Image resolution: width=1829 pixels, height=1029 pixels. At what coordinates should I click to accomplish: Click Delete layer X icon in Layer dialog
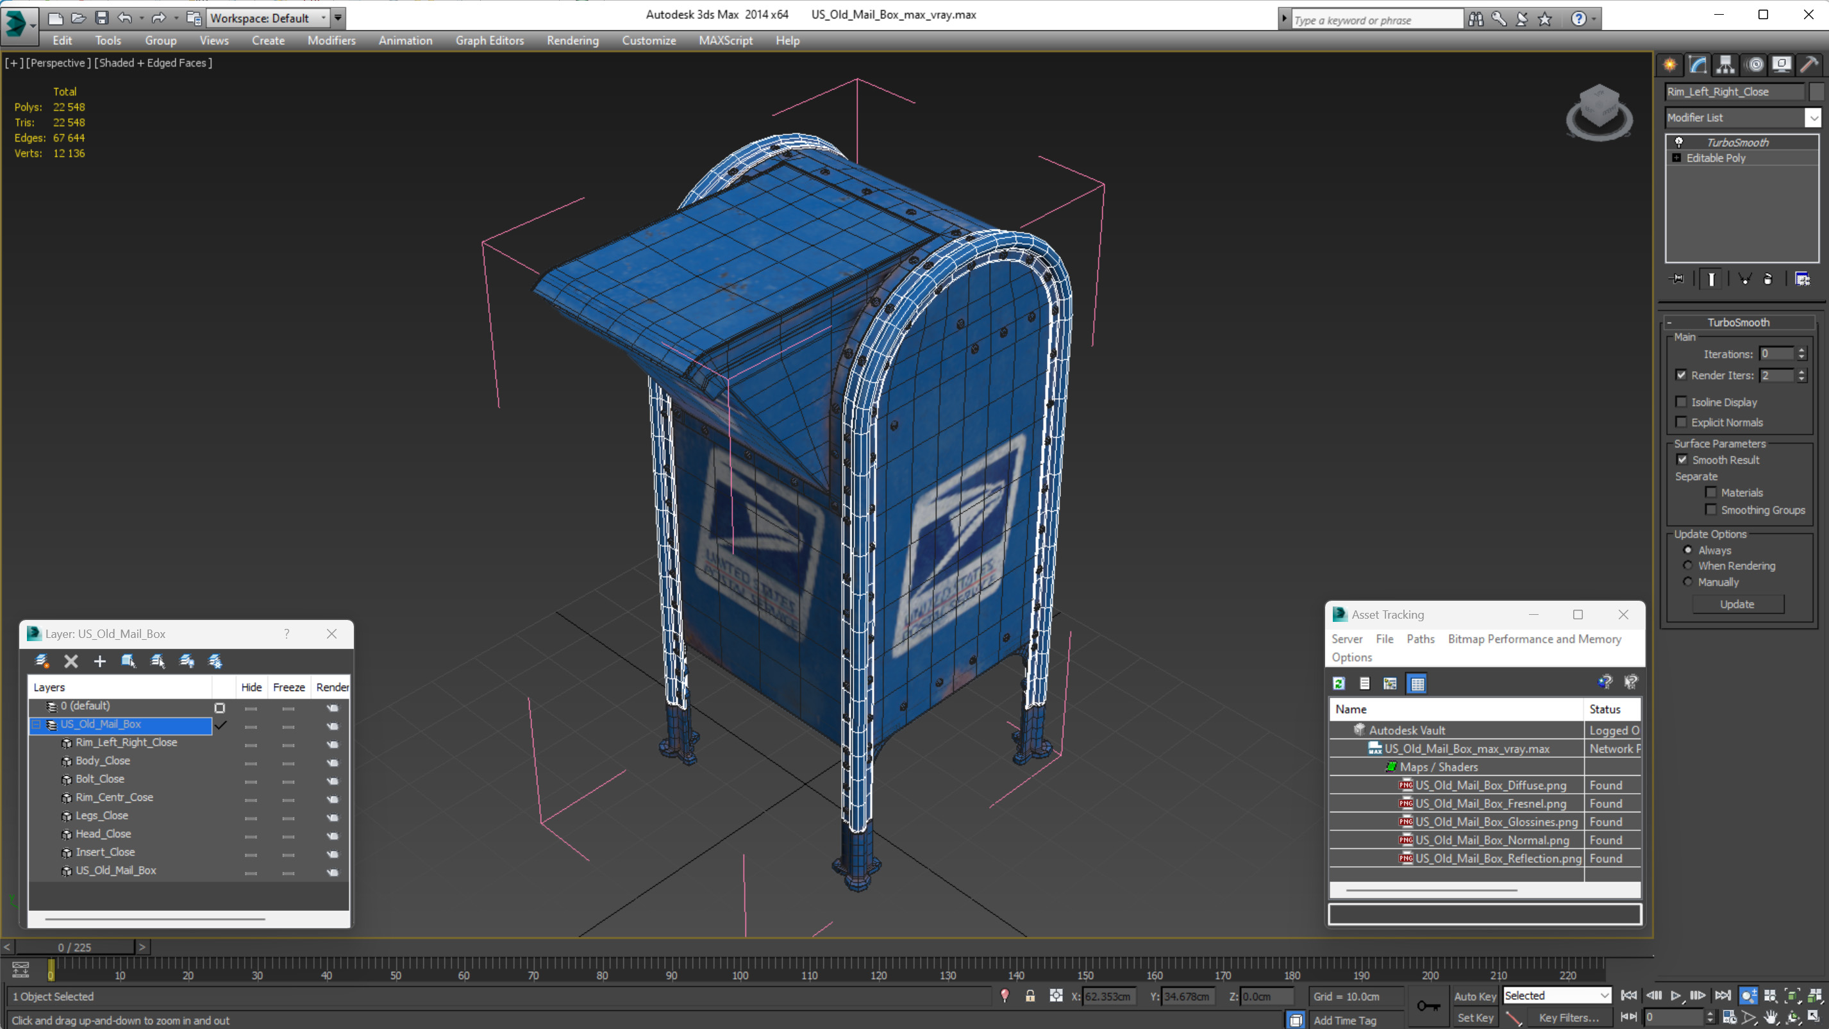click(x=71, y=661)
